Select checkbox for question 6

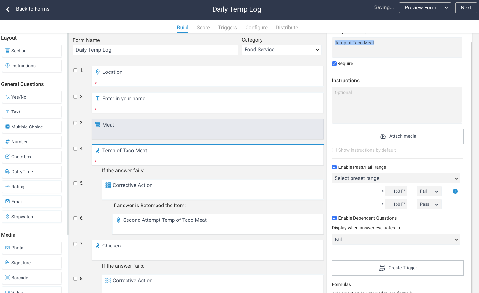point(75,218)
